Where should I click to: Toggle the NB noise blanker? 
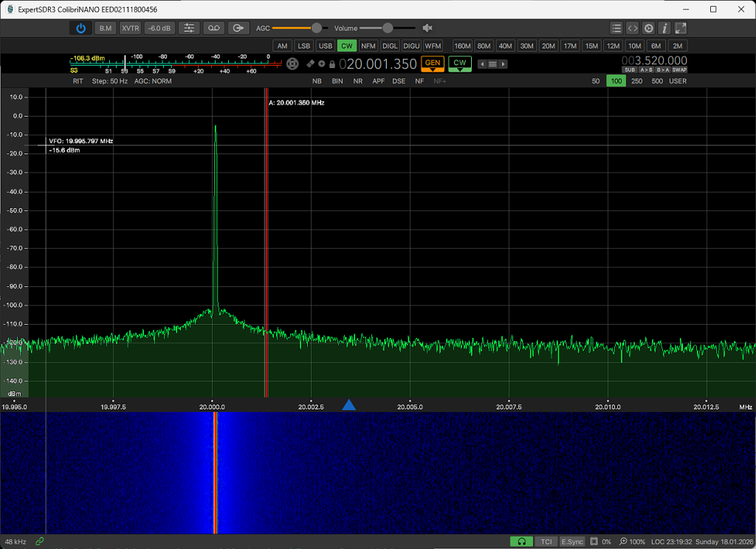pyautogui.click(x=317, y=81)
